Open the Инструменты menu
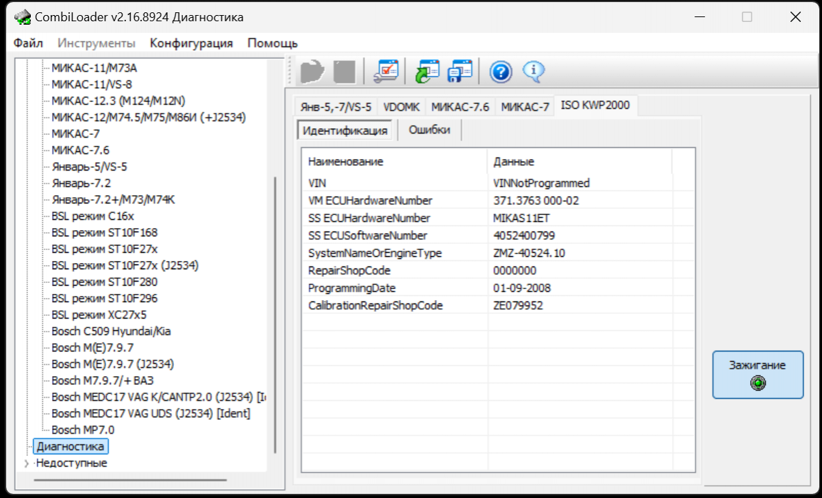 (x=97, y=43)
